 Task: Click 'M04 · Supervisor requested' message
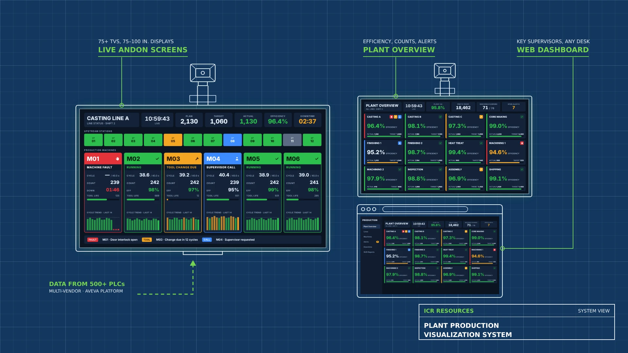tap(235, 240)
